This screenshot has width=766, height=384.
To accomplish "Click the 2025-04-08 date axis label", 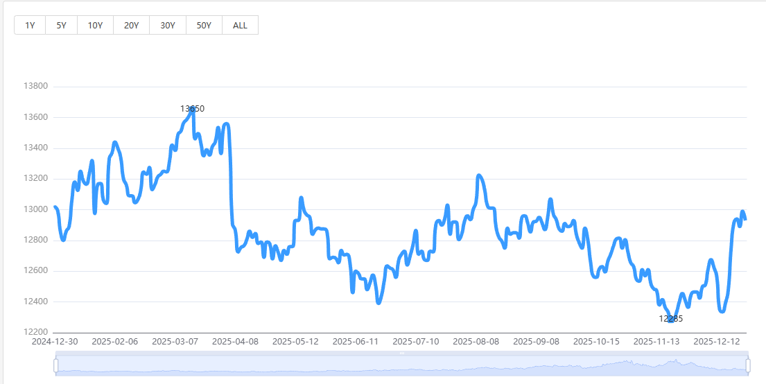I will [x=235, y=342].
